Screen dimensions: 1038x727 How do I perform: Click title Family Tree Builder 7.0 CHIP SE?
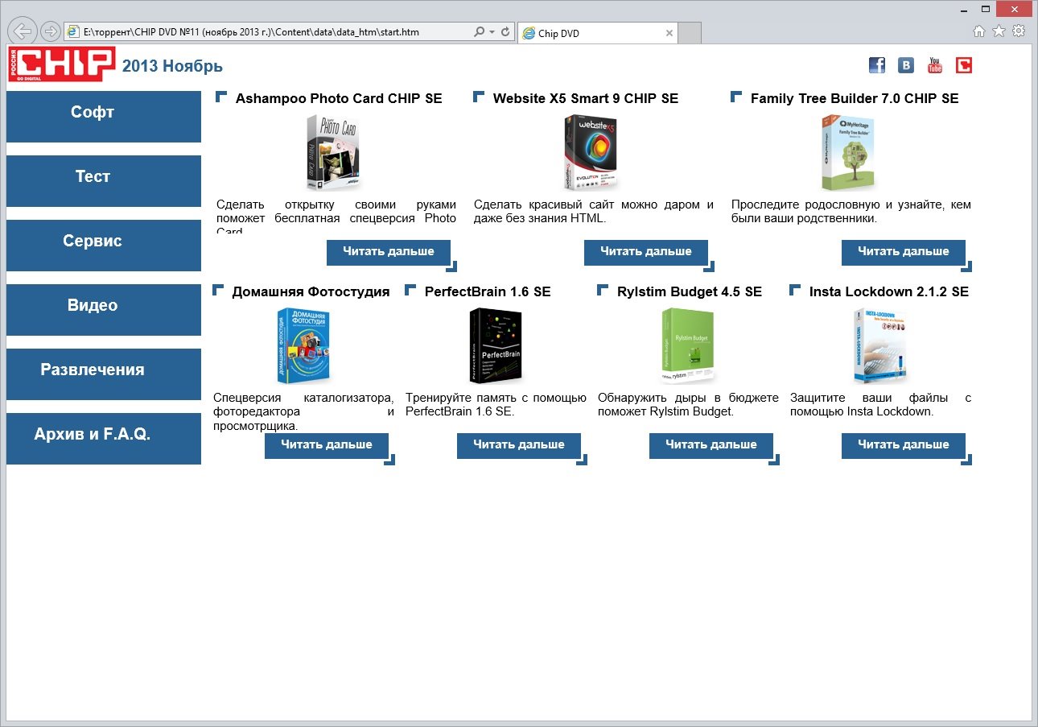[x=855, y=98]
